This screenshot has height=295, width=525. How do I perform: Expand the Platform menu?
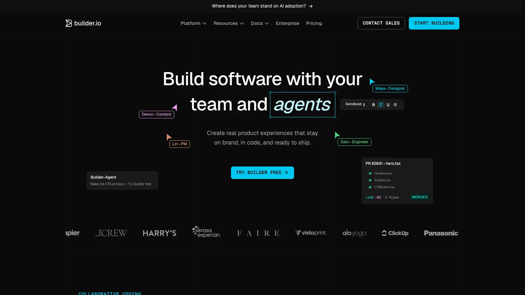[x=194, y=23]
